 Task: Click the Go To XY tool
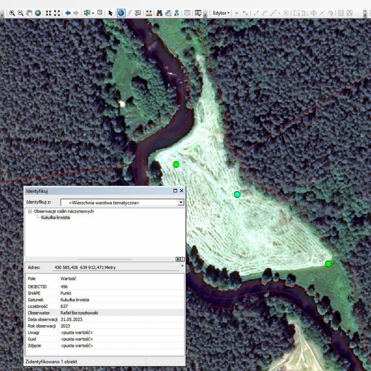[x=176, y=13]
